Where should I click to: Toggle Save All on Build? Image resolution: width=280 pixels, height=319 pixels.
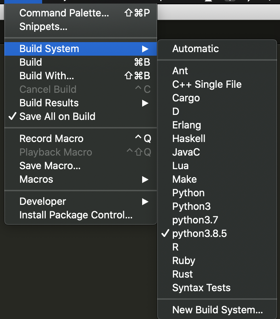point(57,116)
